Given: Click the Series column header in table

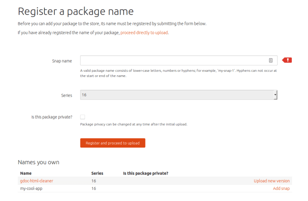Looking at the screenshot, I should coord(98,173).
